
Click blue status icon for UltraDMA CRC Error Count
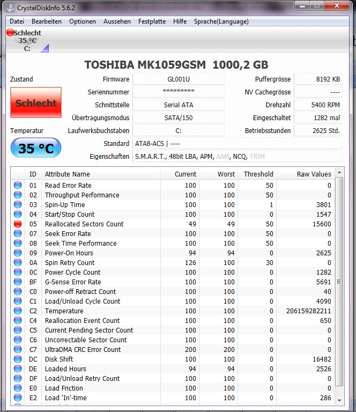tap(18, 349)
